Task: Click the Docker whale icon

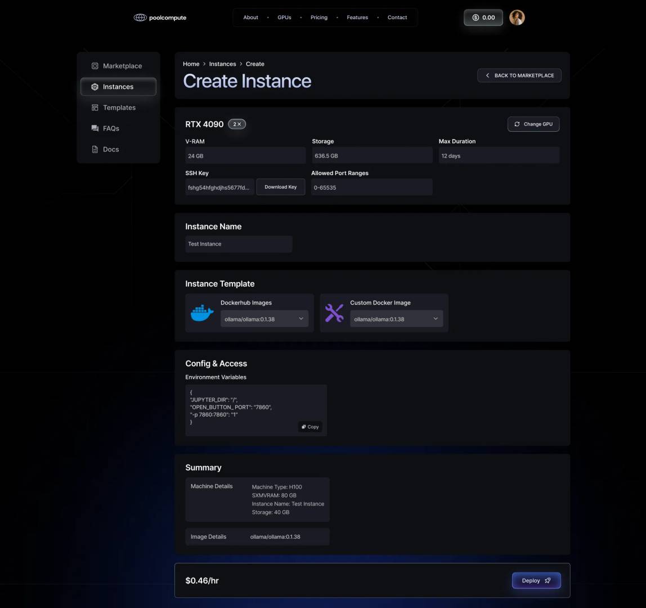Action: coord(202,313)
